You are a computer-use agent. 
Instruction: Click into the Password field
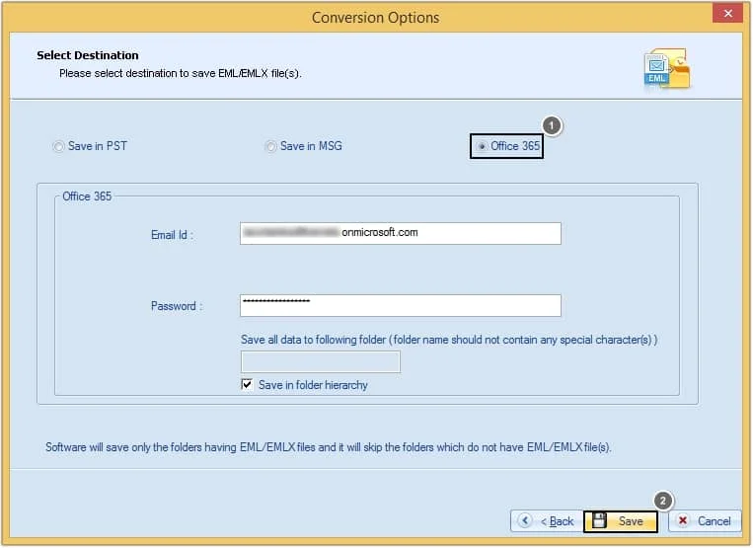tap(400, 305)
